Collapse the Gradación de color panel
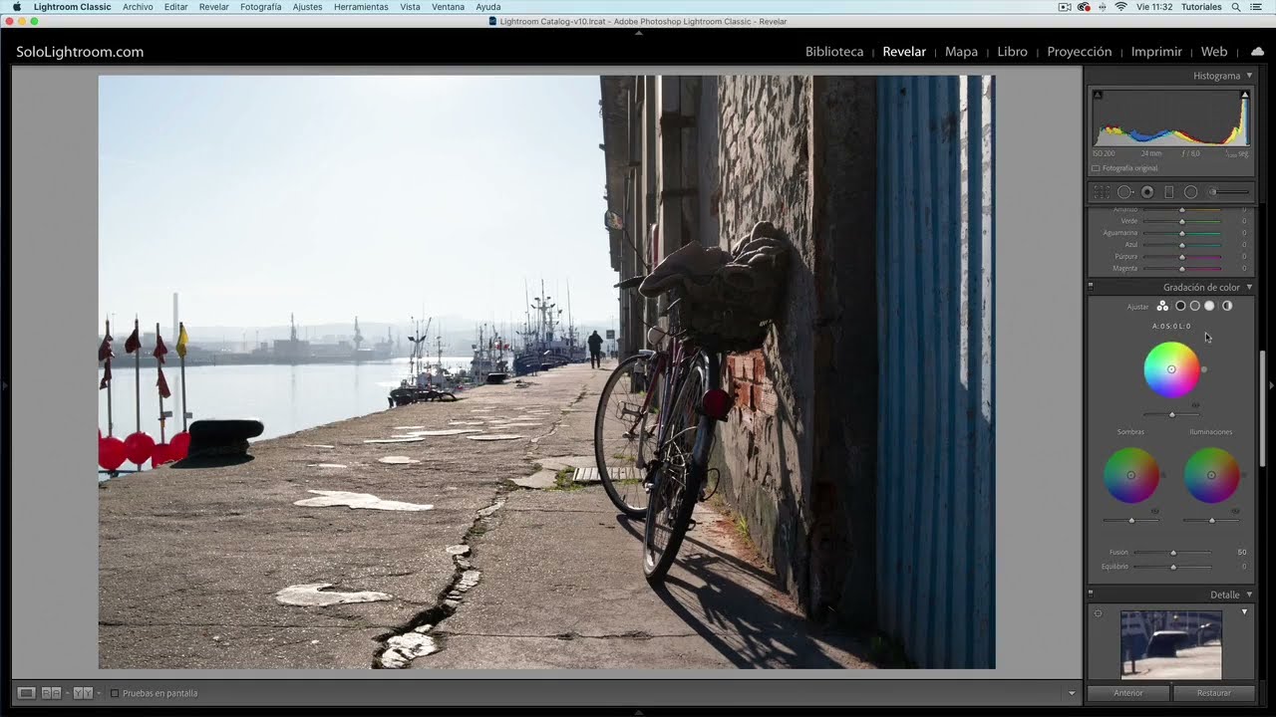The image size is (1276, 717). coord(1249,288)
